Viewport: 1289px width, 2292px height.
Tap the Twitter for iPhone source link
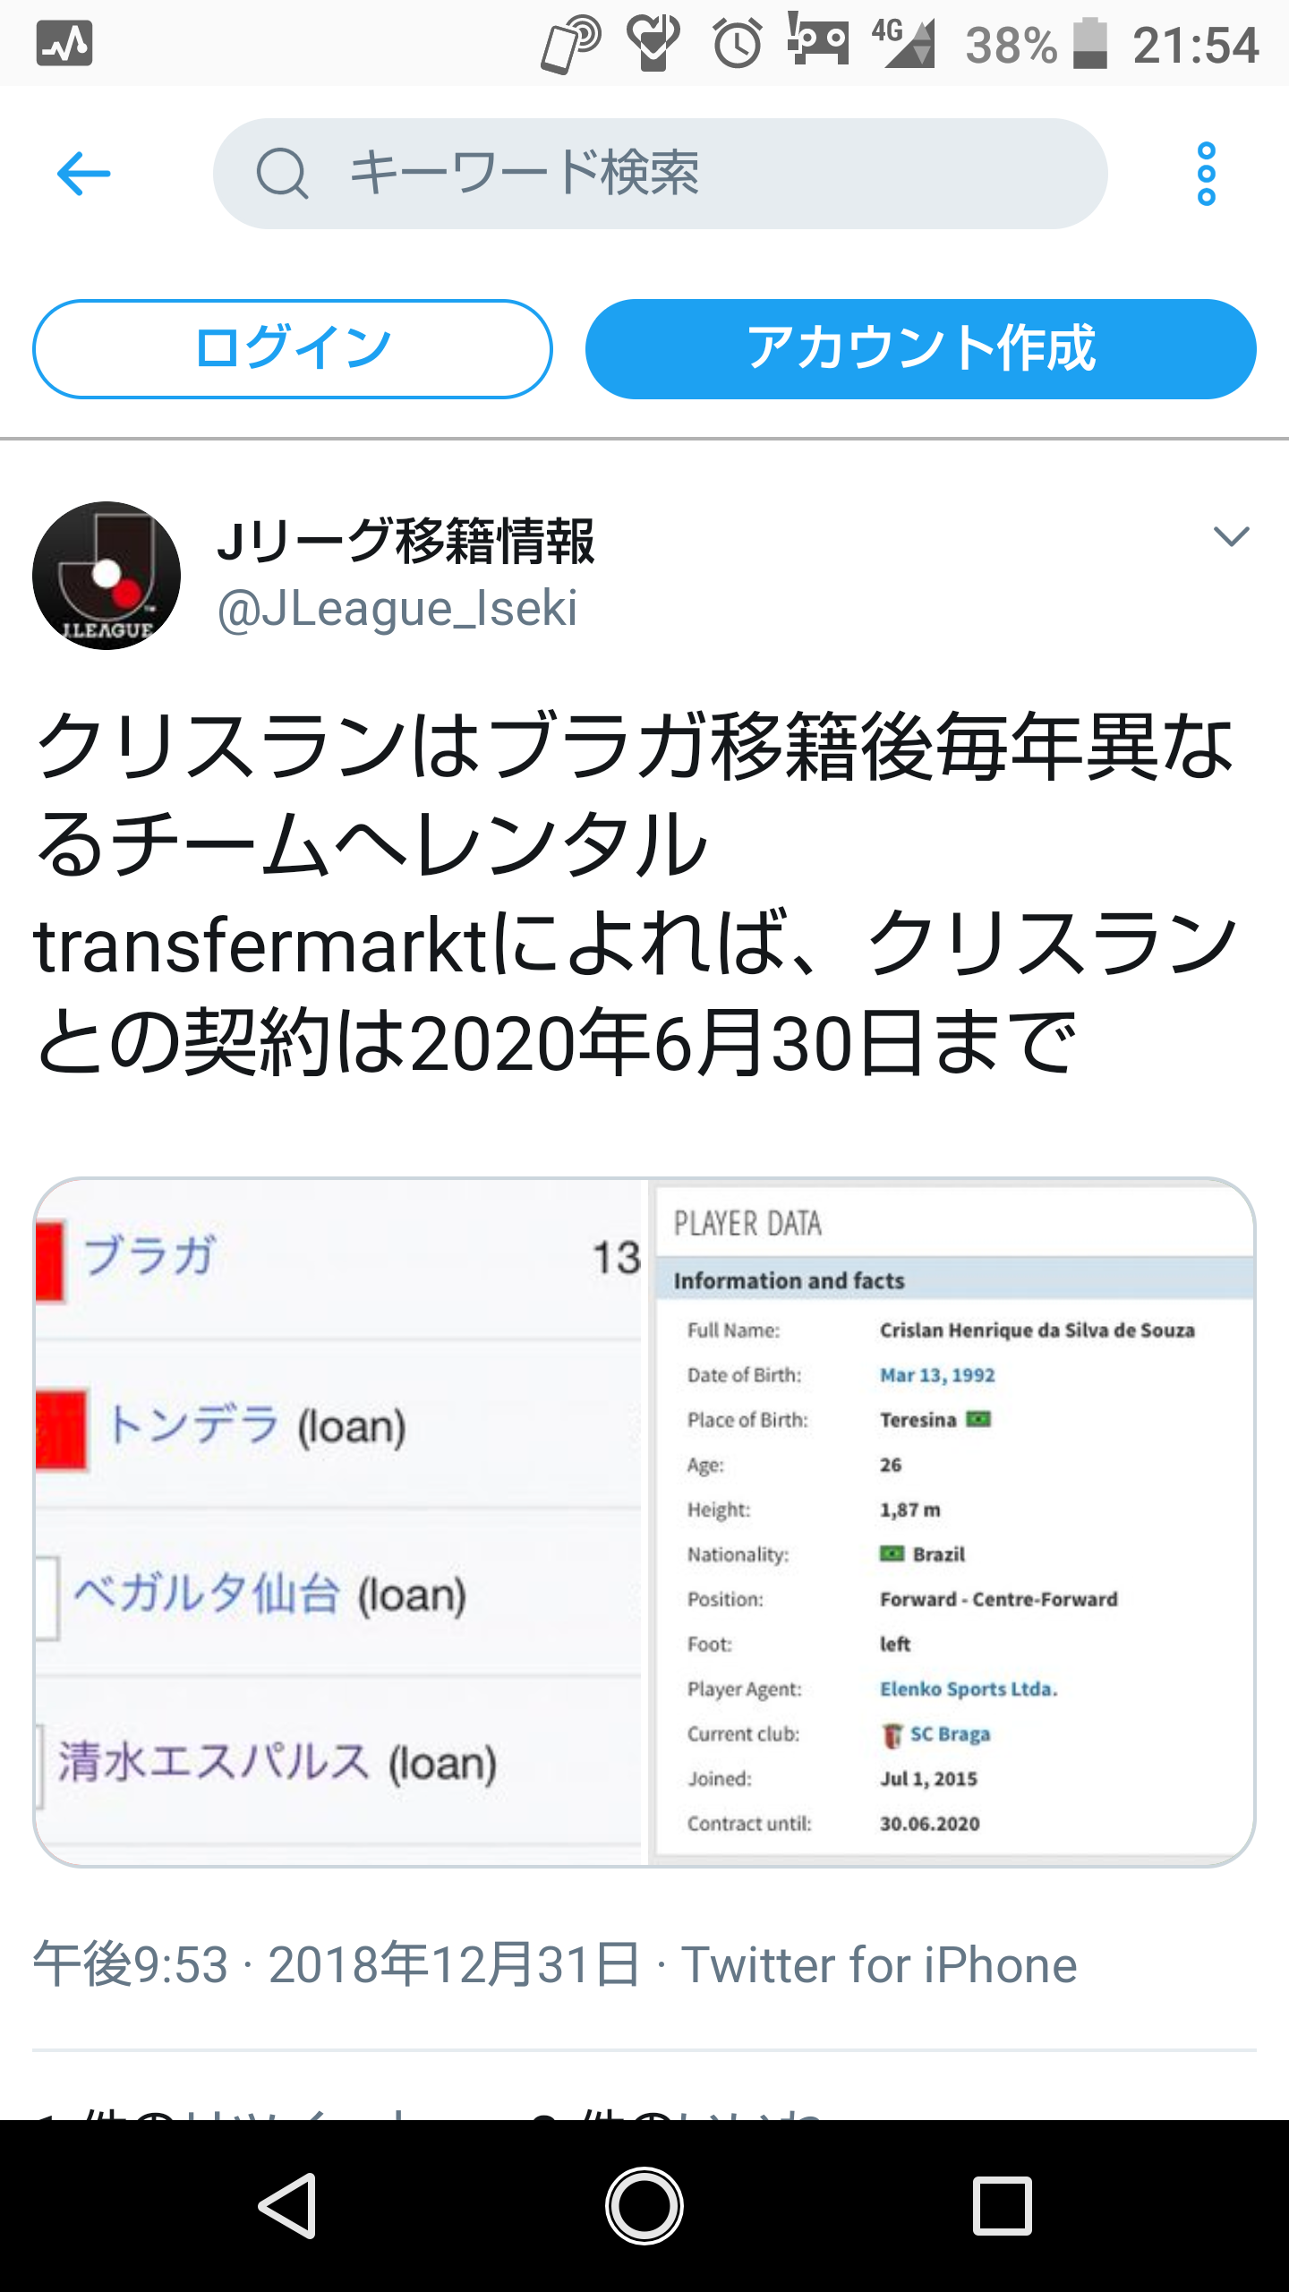pyautogui.click(x=879, y=1964)
